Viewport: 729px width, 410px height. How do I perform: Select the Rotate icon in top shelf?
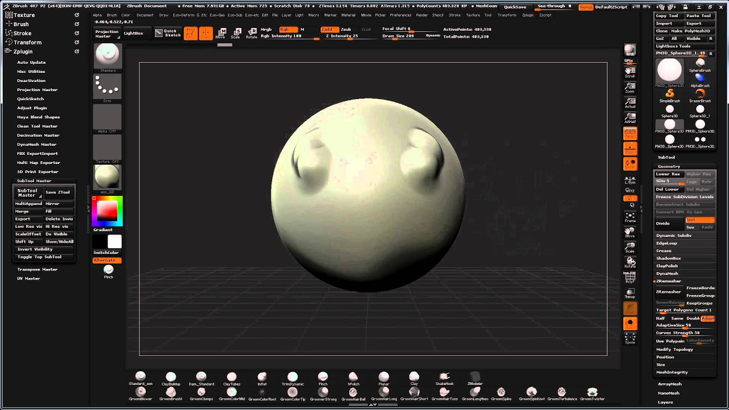251,34
